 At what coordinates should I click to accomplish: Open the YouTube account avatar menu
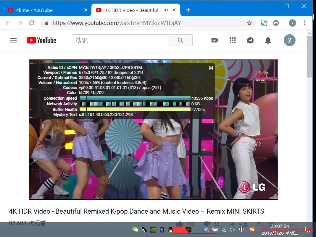pos(290,40)
